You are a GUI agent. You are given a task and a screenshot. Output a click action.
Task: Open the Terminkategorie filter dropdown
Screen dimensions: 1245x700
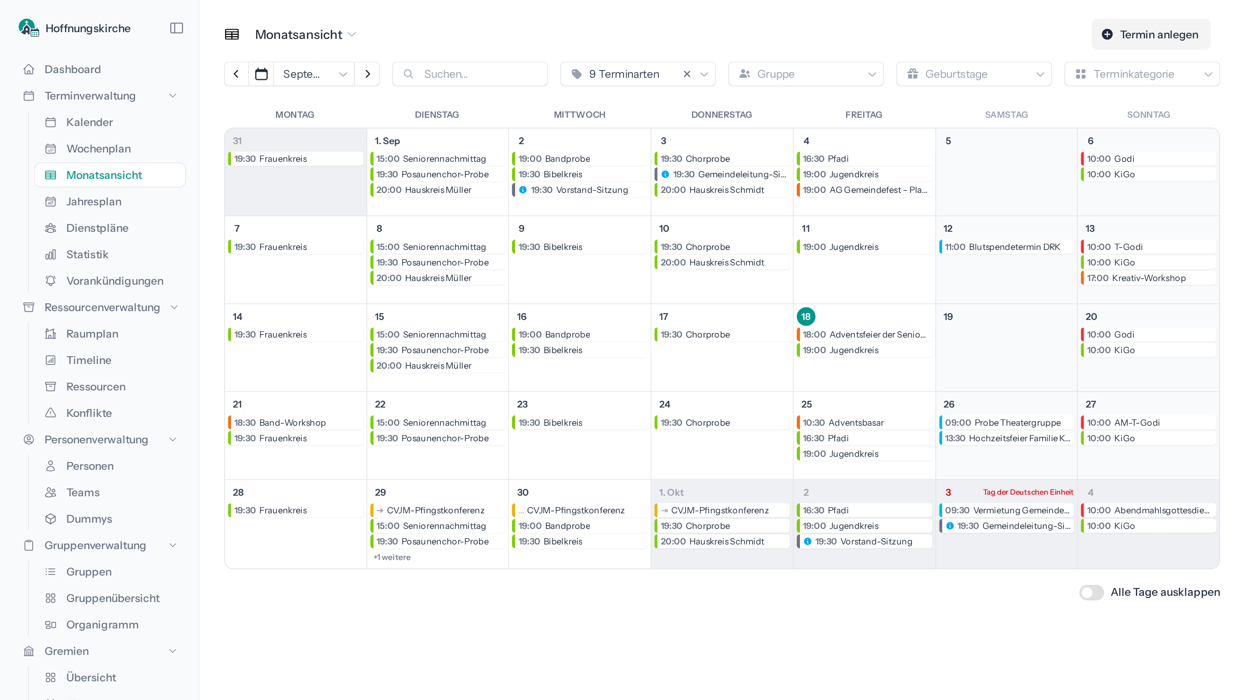click(1142, 74)
